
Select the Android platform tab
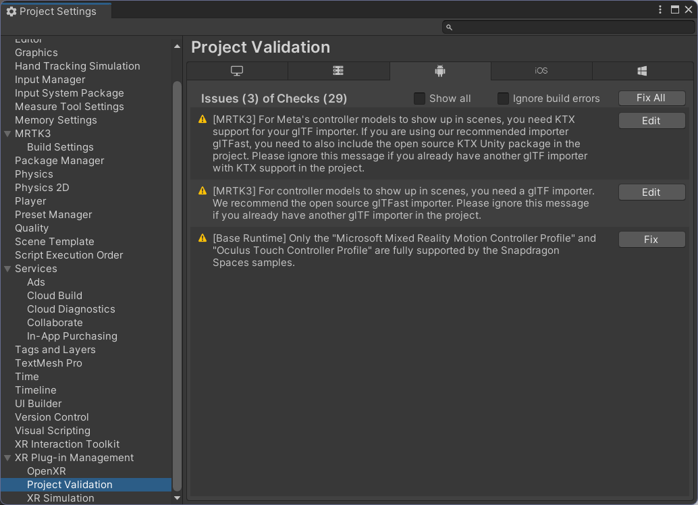click(440, 71)
